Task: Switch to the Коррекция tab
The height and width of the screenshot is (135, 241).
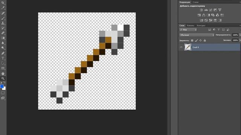Action: click(185, 2)
